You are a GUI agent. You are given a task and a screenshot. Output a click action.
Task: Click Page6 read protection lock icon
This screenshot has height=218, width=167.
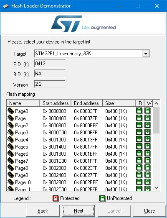(139, 154)
